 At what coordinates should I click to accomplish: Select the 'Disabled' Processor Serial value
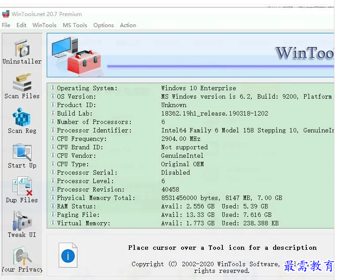(x=176, y=172)
